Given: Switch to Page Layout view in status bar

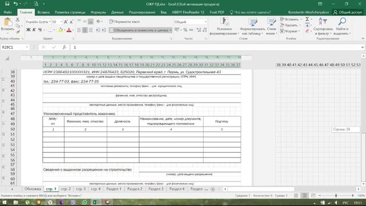Looking at the screenshot, I should (305, 196).
